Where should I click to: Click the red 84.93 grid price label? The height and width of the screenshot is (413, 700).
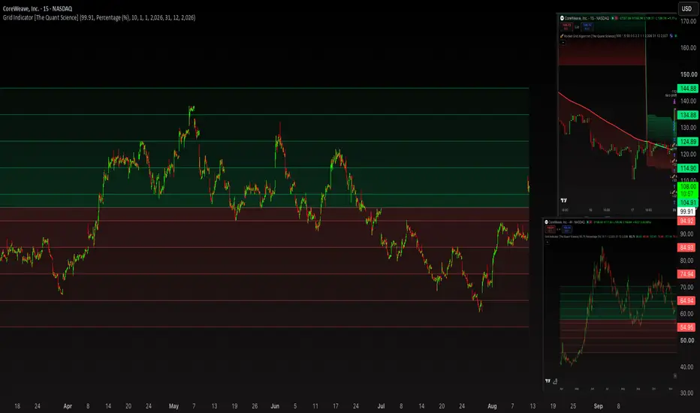click(x=686, y=247)
